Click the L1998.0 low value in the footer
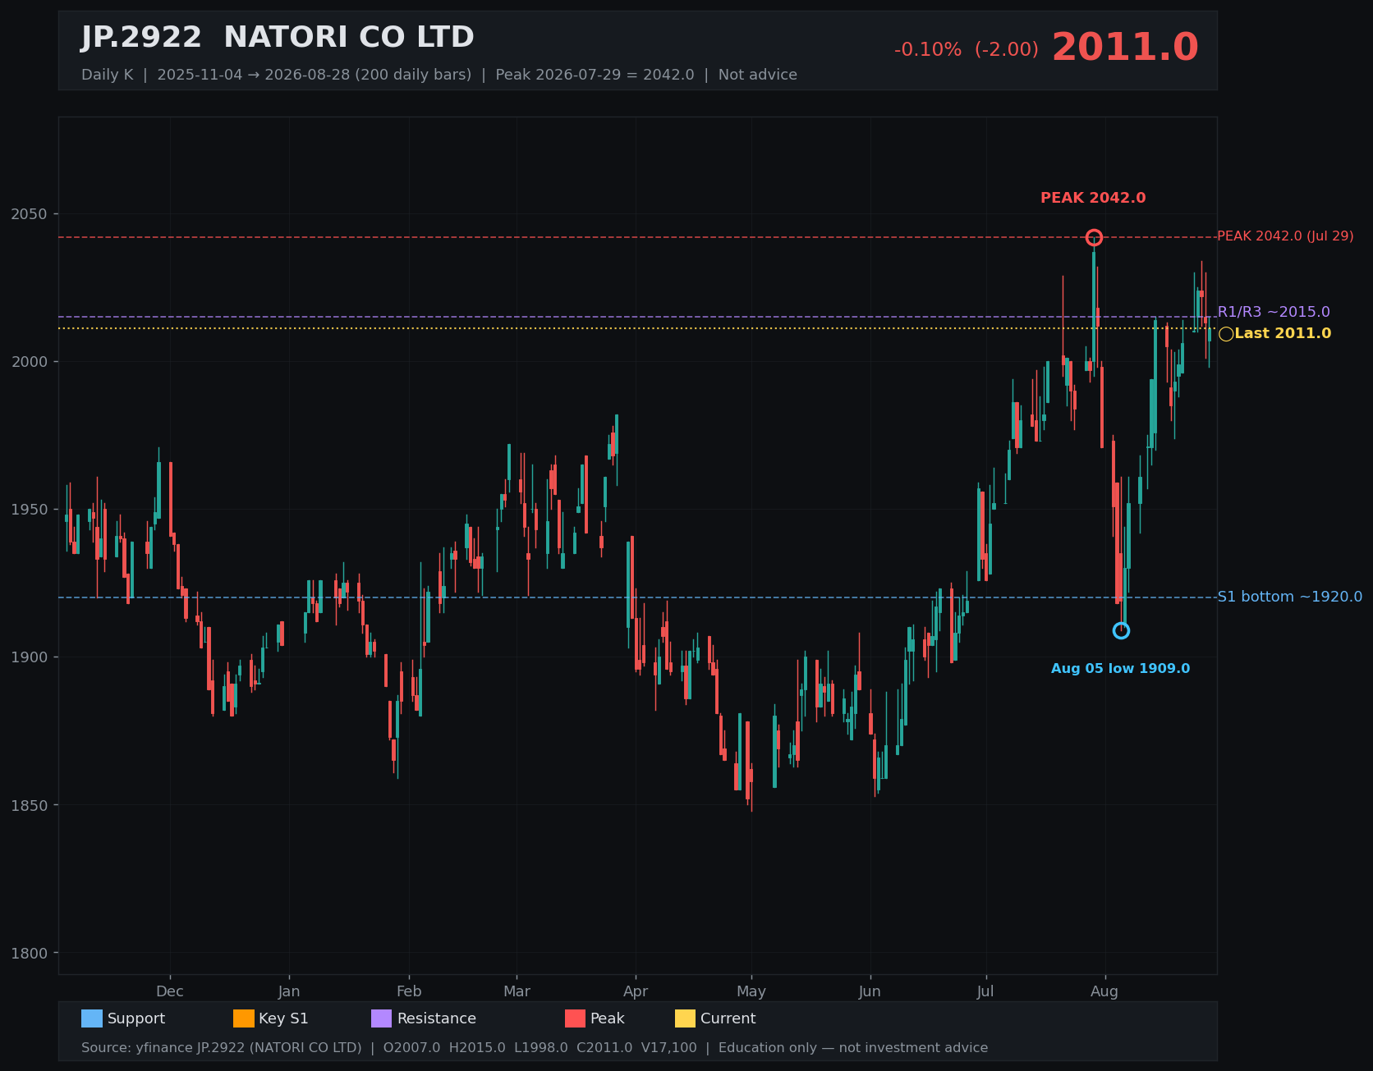 (541, 1048)
